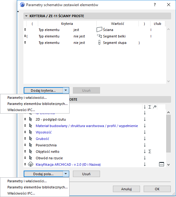The image size is (176, 197).
Task: Click the Usuń button next to Dodaj kryteria
Action: click(86, 90)
